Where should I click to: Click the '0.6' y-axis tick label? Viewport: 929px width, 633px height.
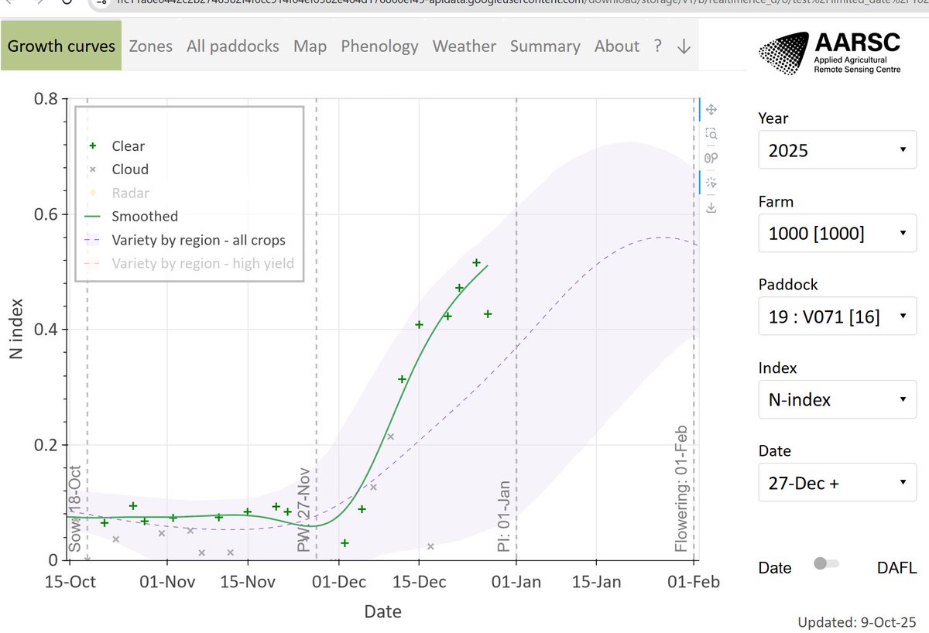(46, 214)
